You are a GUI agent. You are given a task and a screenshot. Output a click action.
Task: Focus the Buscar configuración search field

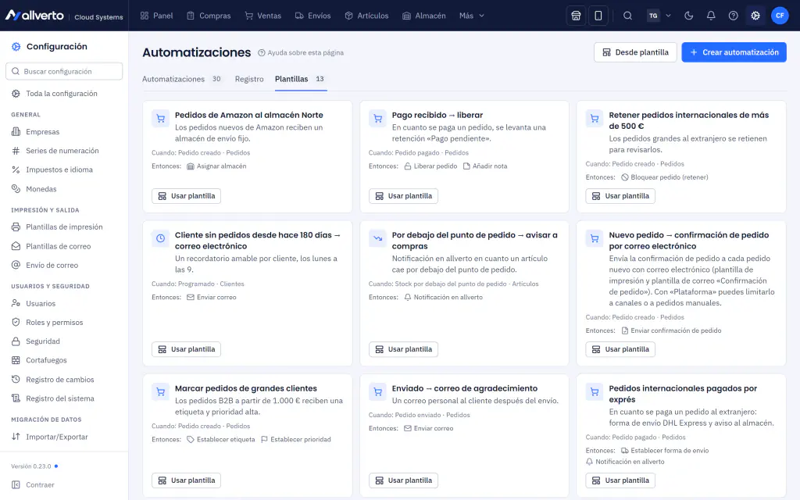click(x=64, y=71)
